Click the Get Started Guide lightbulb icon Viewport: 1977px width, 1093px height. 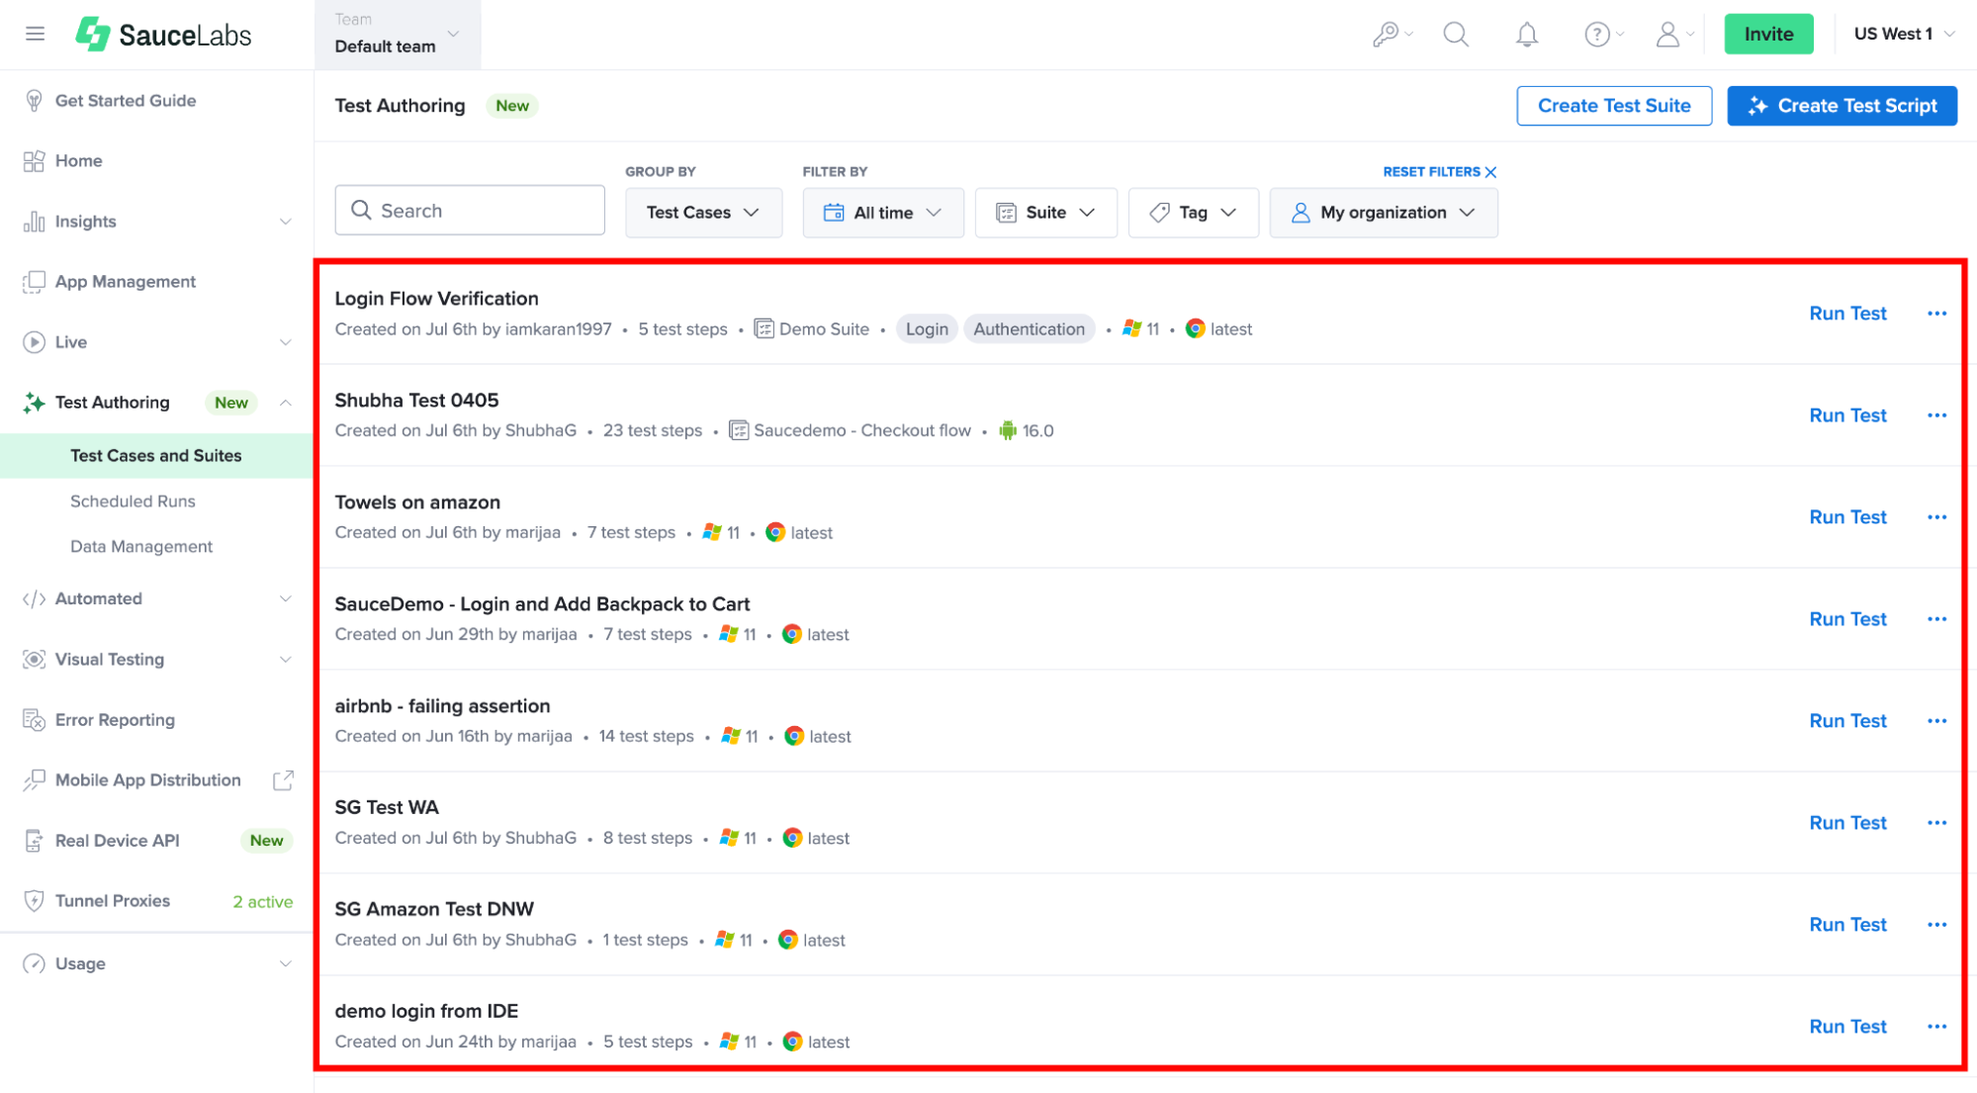click(34, 101)
